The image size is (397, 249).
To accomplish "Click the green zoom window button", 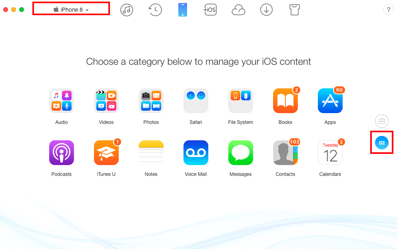I will (22, 10).
